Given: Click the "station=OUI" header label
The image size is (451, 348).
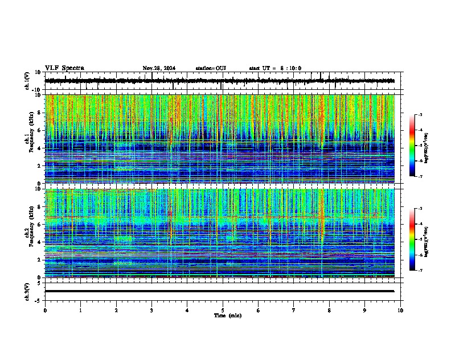Looking at the screenshot, I should point(211,68).
